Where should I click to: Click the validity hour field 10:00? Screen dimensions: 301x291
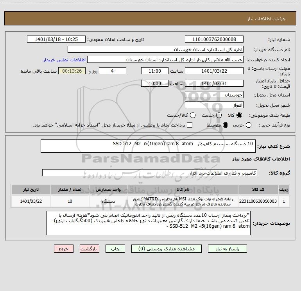(x=155, y=83)
